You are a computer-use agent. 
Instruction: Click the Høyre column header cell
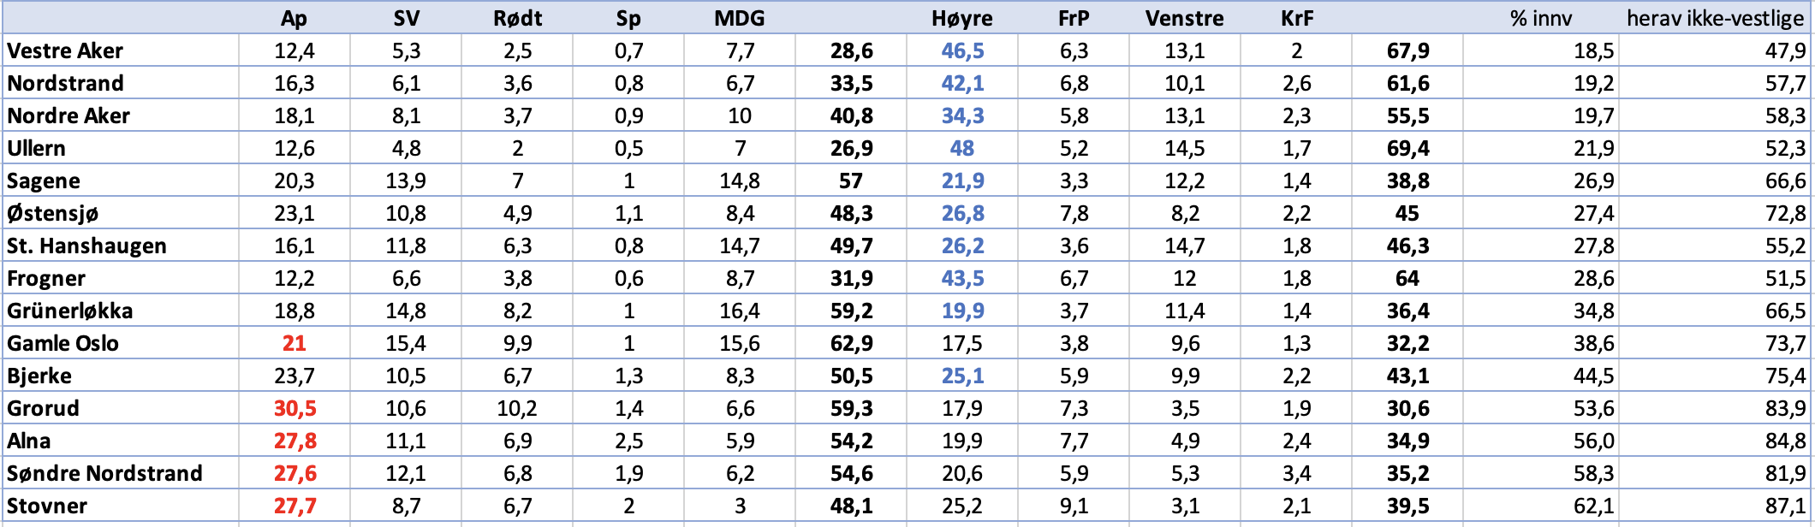click(x=961, y=18)
